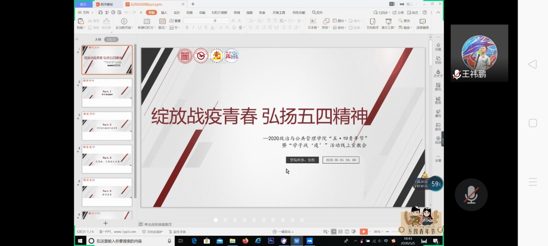Open the 幻灯片放映 slideshow tab

220,13
